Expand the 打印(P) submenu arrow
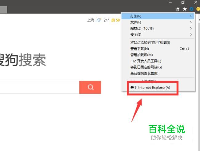The image size is (200, 151). click(191, 16)
